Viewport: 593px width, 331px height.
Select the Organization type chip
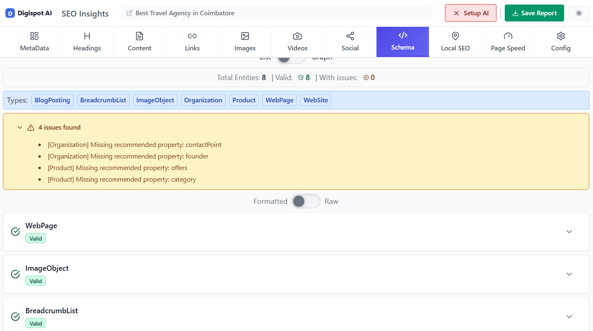203,100
